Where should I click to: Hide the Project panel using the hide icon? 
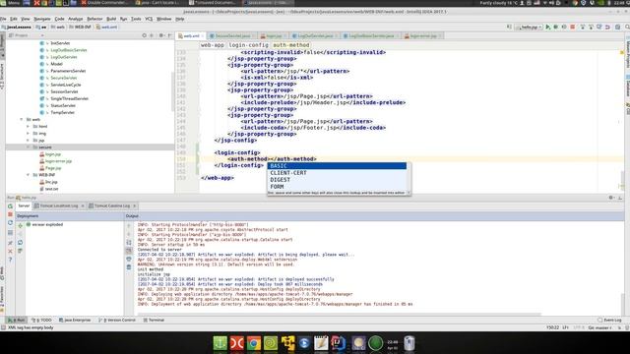(x=169, y=35)
